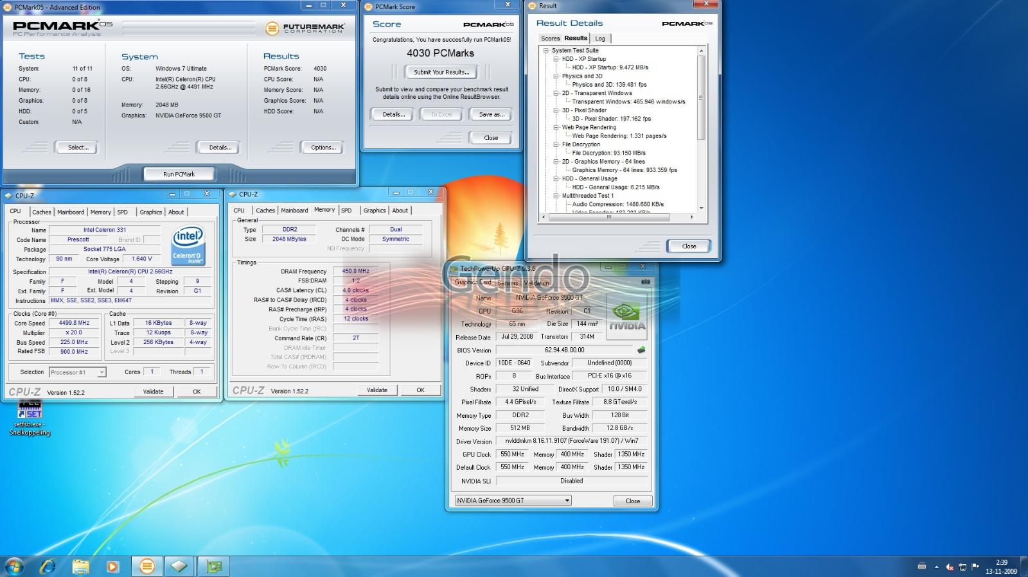
Task: Collapse the File Decryption node
Action: 556,144
